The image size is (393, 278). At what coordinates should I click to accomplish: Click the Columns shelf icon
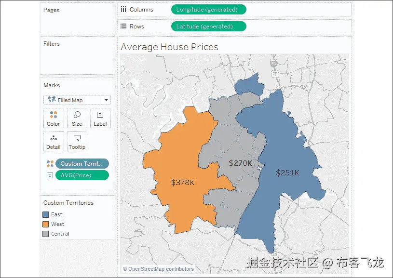(123, 10)
